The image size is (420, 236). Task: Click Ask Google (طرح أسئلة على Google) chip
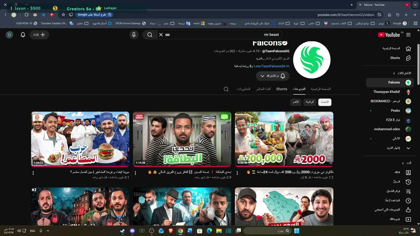[94, 15]
